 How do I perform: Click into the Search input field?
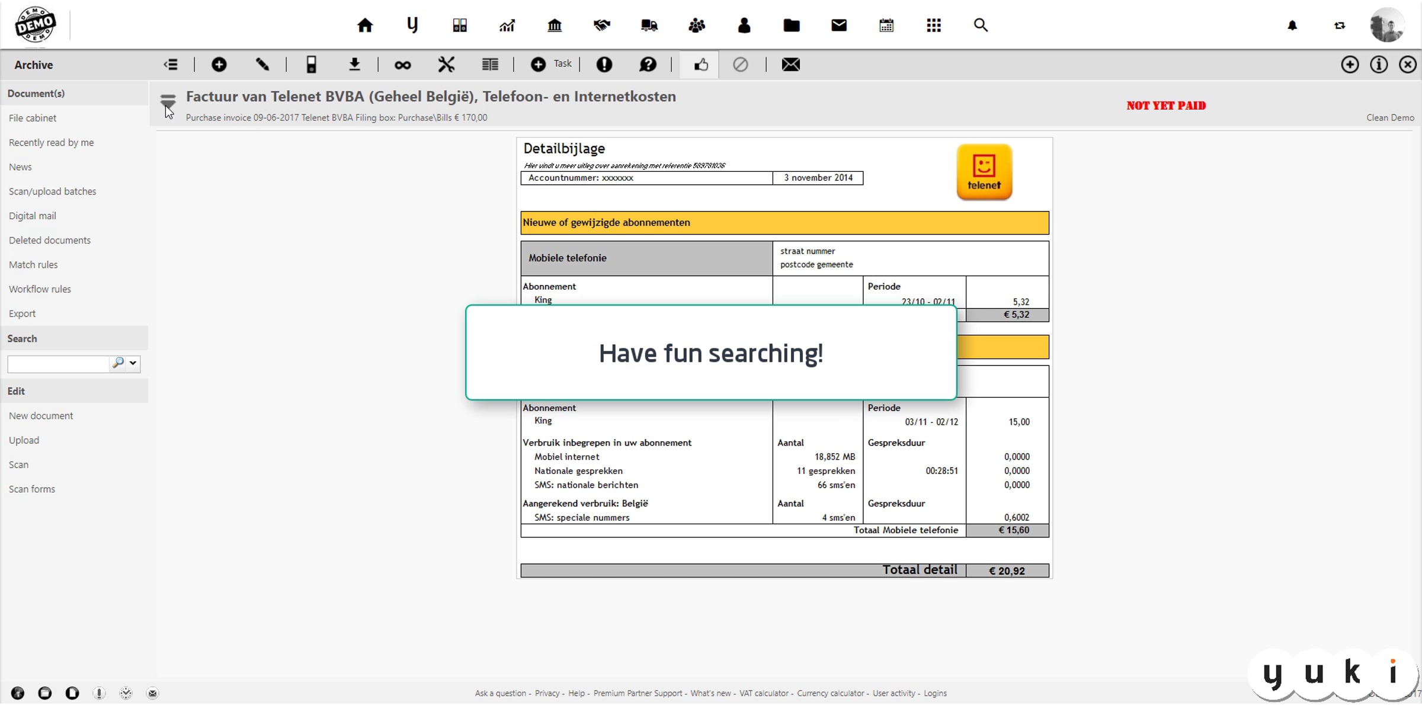58,364
